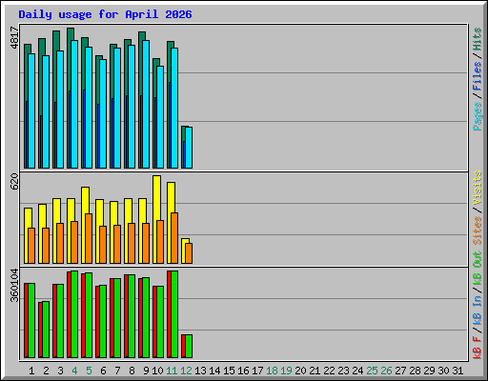This screenshot has height=381, width=488.
Task: Click day 1 on the x-axis
Action: coord(31,371)
